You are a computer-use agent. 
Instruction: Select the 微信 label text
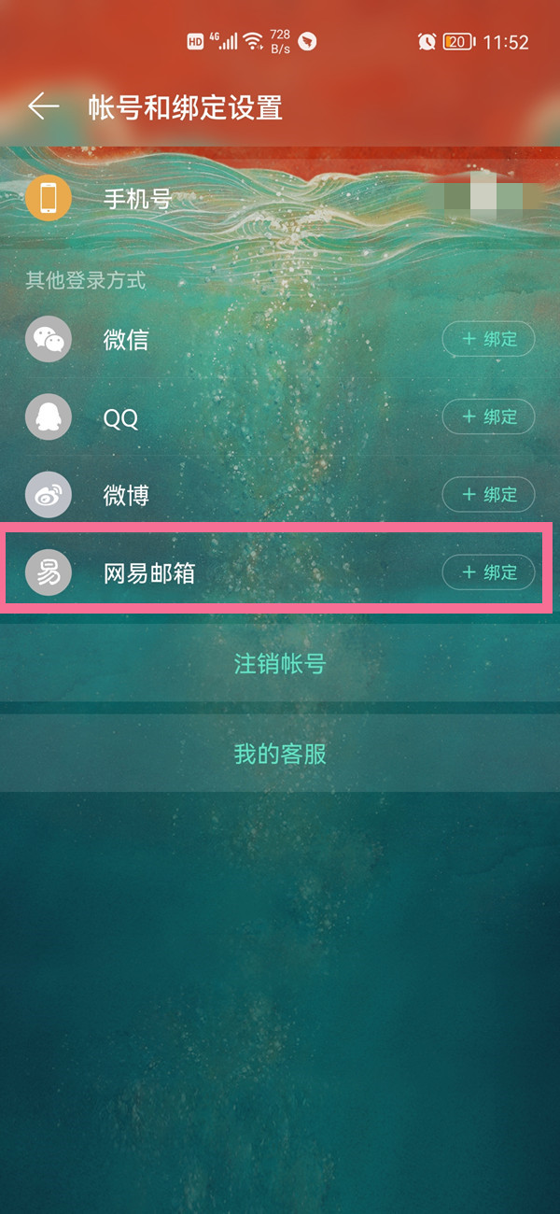126,339
